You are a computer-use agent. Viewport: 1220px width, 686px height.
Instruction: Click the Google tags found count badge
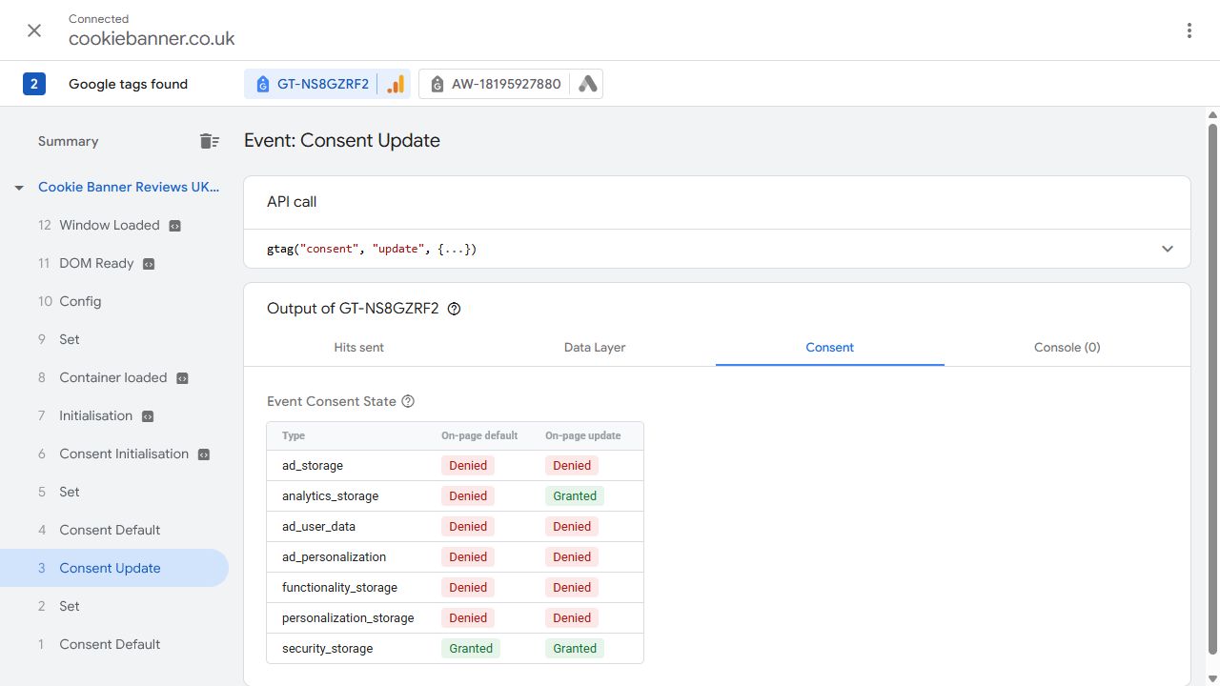click(x=34, y=84)
